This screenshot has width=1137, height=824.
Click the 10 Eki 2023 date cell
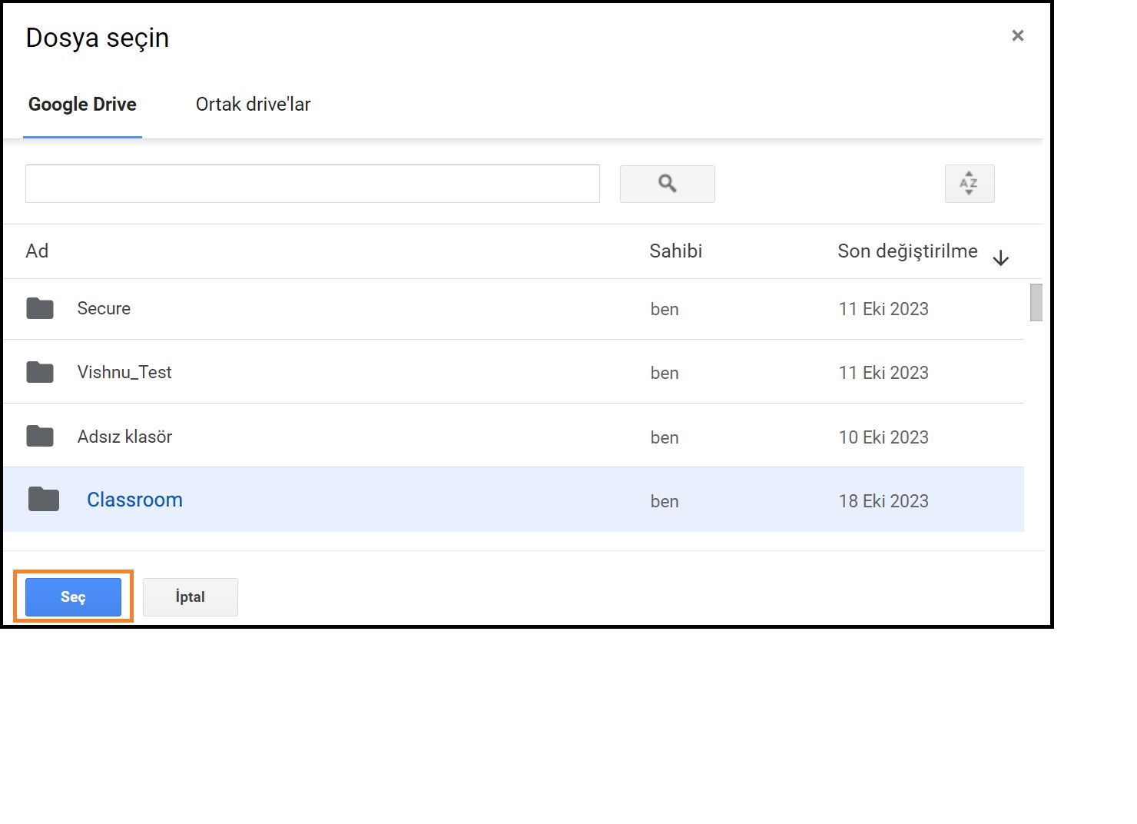point(883,437)
